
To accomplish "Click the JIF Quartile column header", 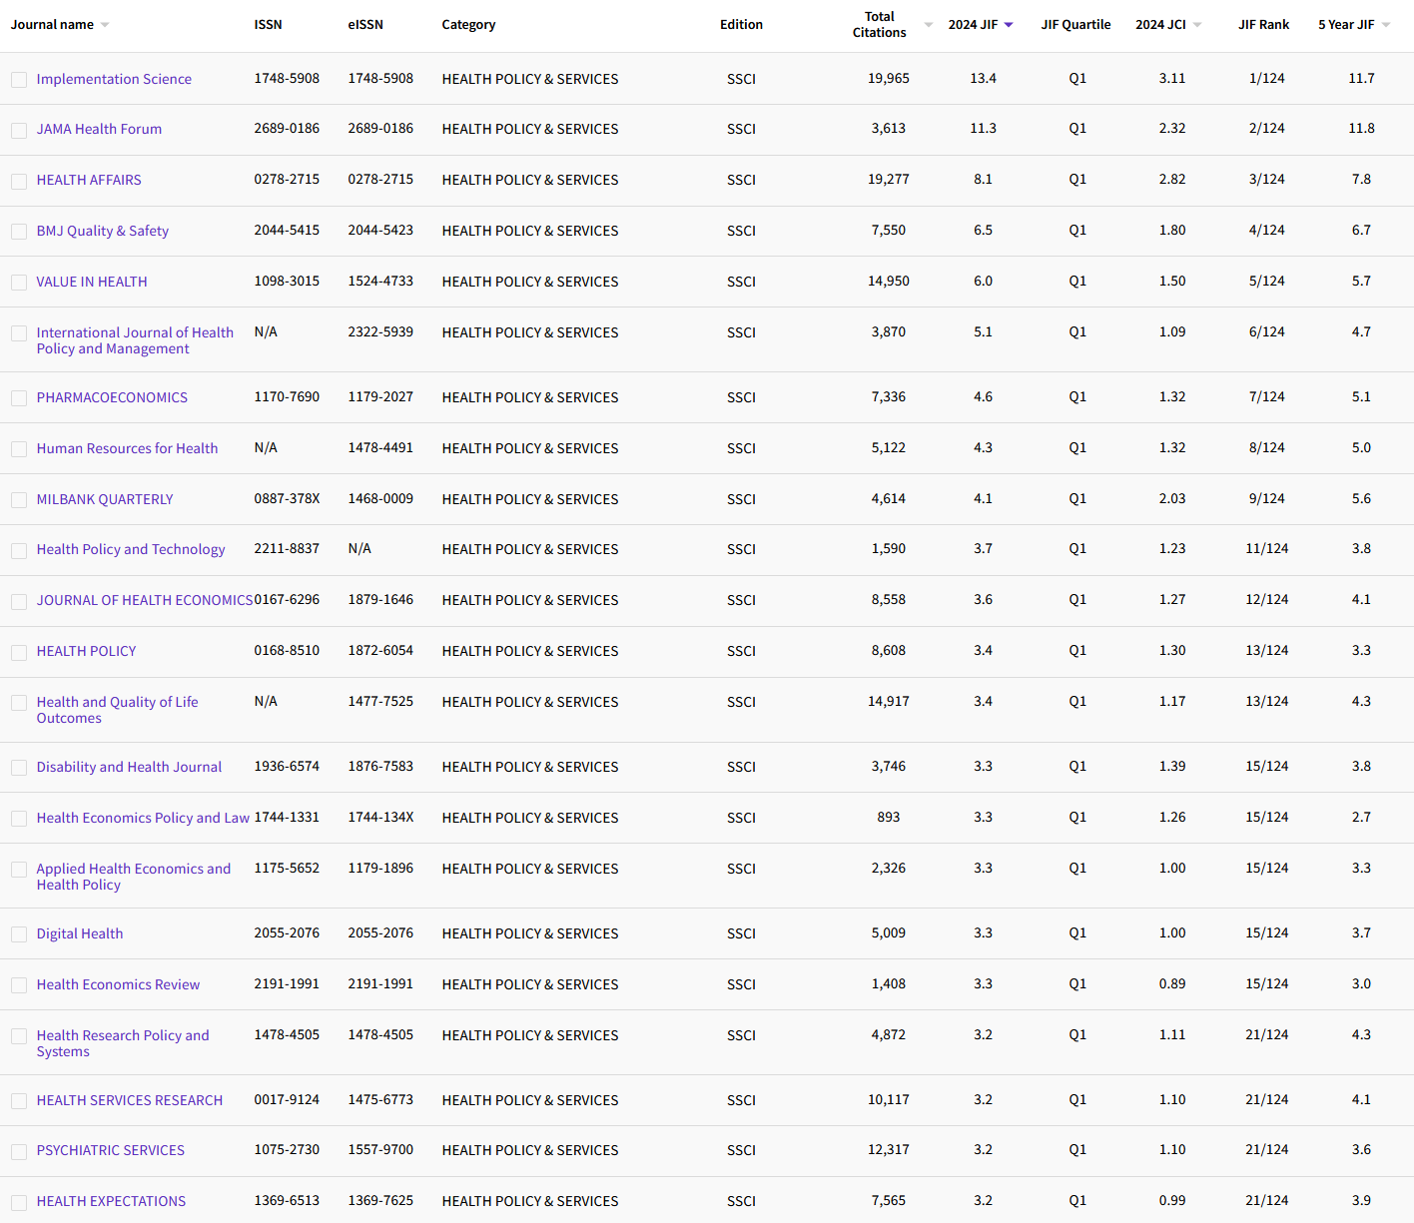I will pos(1075,25).
